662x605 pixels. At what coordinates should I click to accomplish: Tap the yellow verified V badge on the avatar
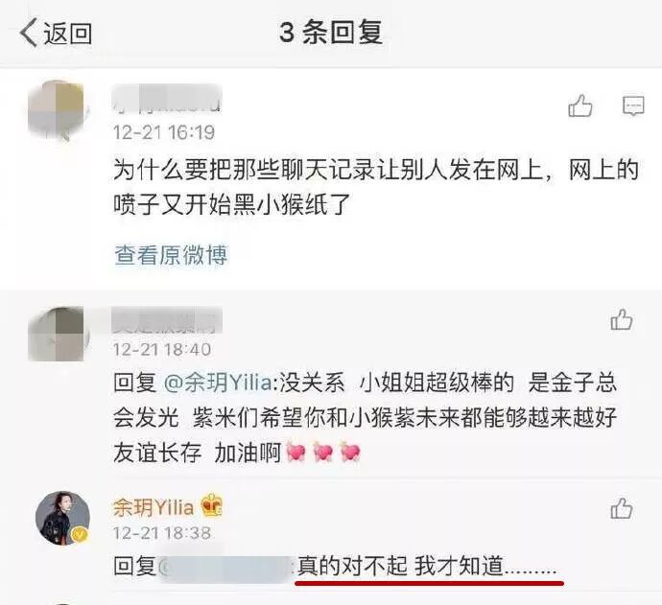pos(80,535)
